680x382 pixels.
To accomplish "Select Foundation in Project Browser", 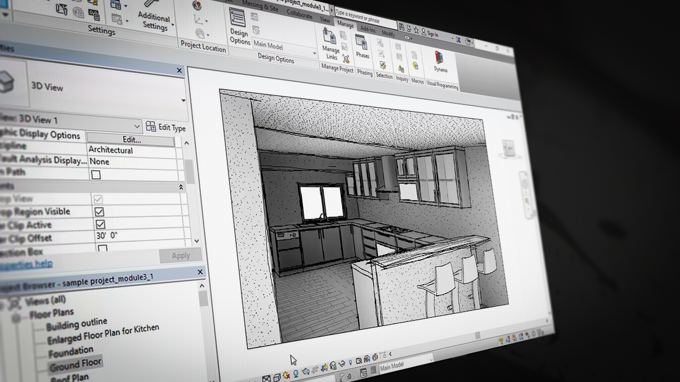I will click(x=71, y=351).
